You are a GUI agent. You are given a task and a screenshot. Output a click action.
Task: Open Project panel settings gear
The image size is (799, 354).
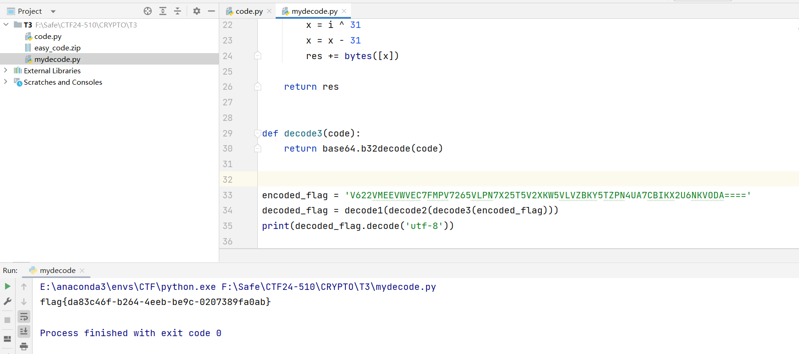click(x=197, y=11)
